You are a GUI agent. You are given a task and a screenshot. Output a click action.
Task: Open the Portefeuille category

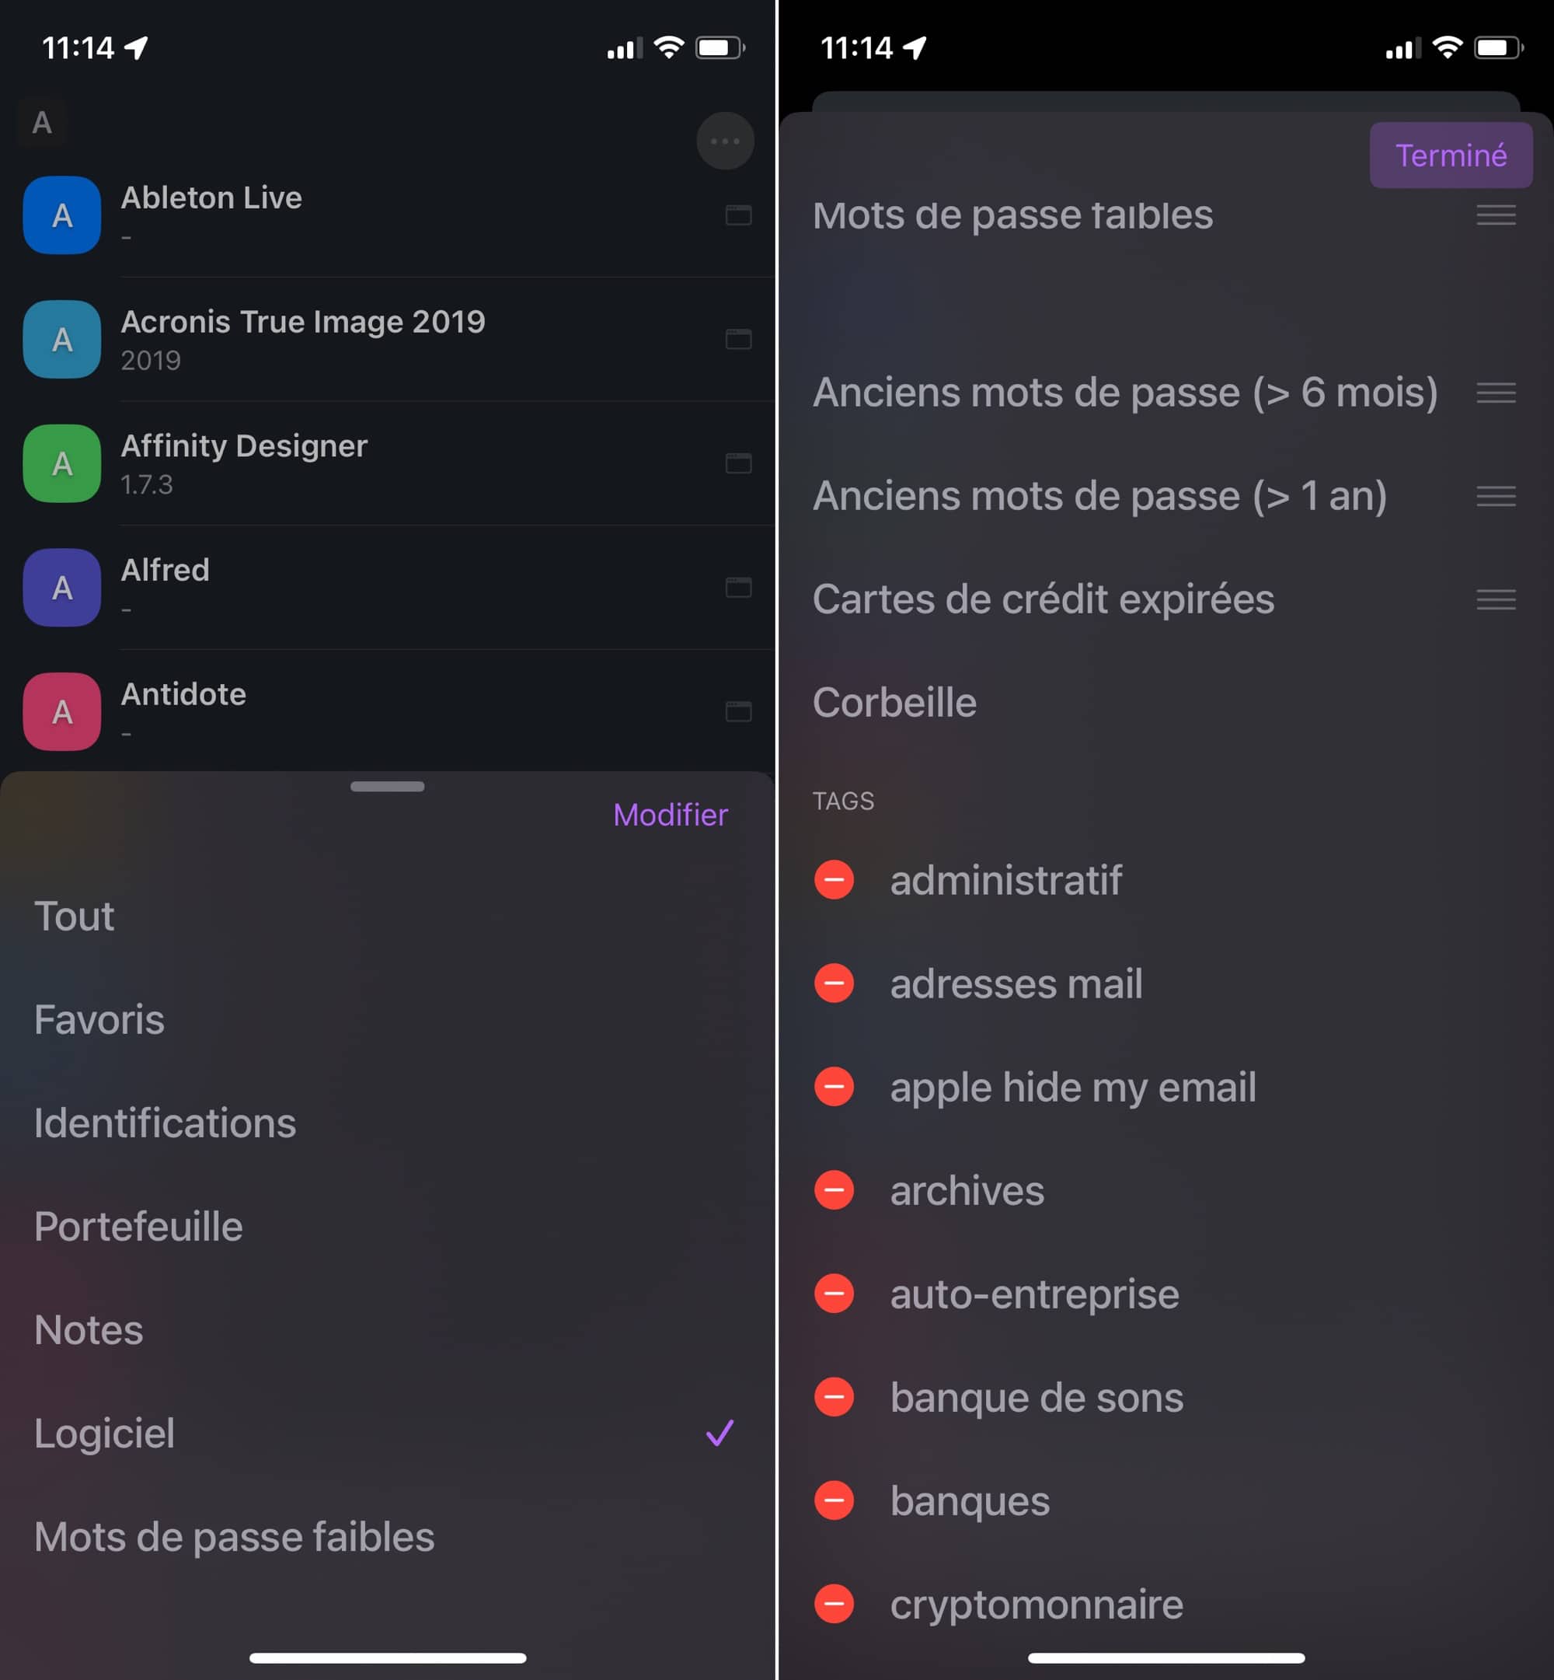[x=387, y=1227]
